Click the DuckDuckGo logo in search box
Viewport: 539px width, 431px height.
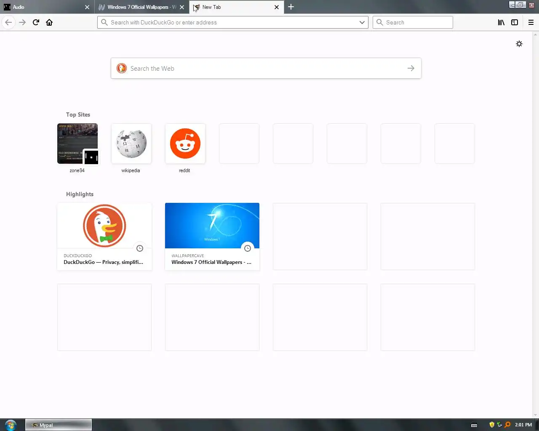tap(122, 68)
